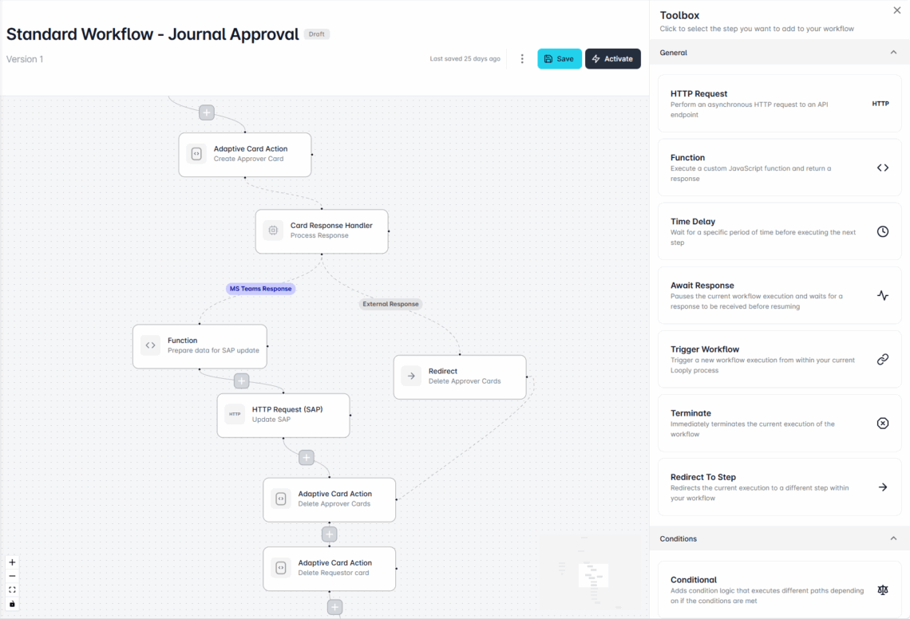Activate the Journal Approval workflow
The image size is (910, 619).
click(612, 58)
